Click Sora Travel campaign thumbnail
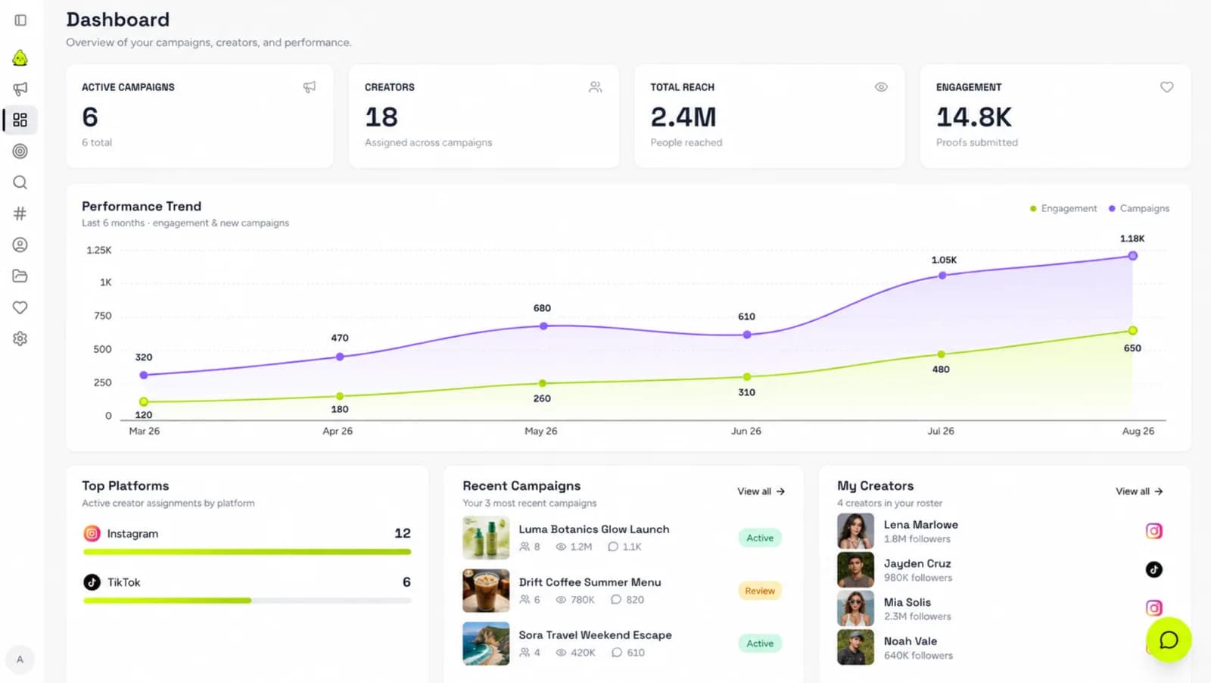1211x683 pixels. [x=486, y=644]
